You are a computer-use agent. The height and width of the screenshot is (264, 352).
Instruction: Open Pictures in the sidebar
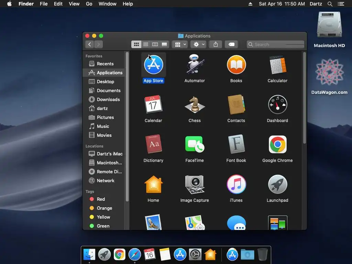pos(103,118)
